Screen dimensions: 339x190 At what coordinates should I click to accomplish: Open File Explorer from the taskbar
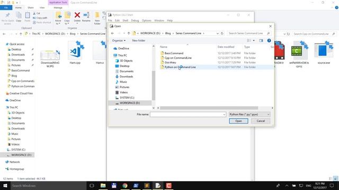(103, 186)
